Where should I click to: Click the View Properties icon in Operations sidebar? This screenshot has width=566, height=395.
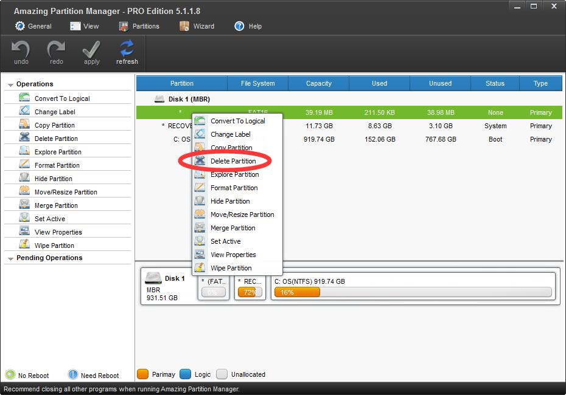[24, 231]
